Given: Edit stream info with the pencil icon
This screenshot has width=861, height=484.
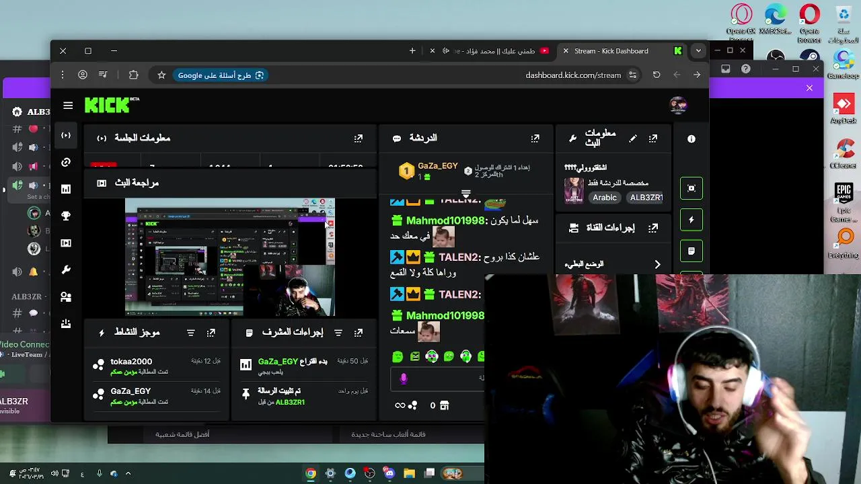Looking at the screenshot, I should 633,138.
